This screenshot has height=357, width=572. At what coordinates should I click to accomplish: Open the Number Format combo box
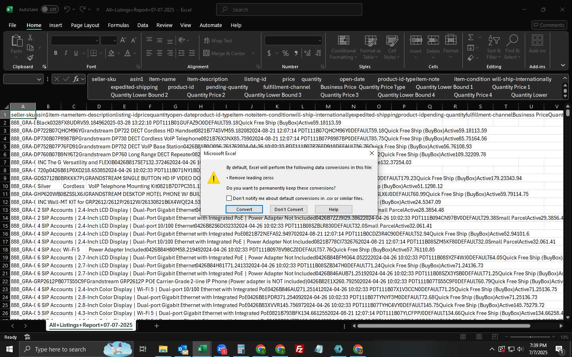294,40
